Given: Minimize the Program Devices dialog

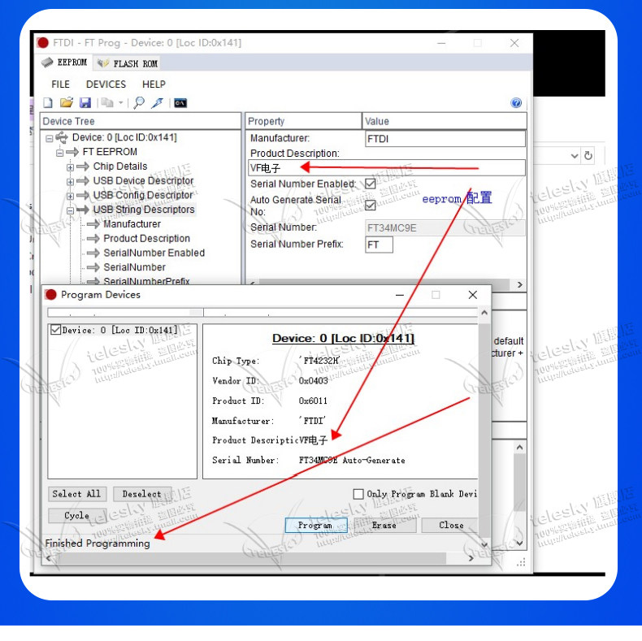Looking at the screenshot, I should (400, 295).
